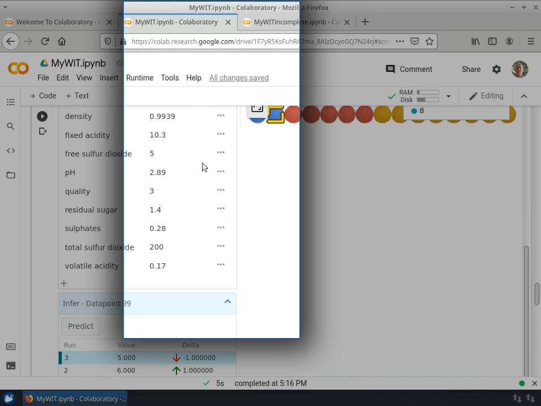Click the Share button
Screen dimensions: 541x406
pyautogui.click(x=471, y=69)
